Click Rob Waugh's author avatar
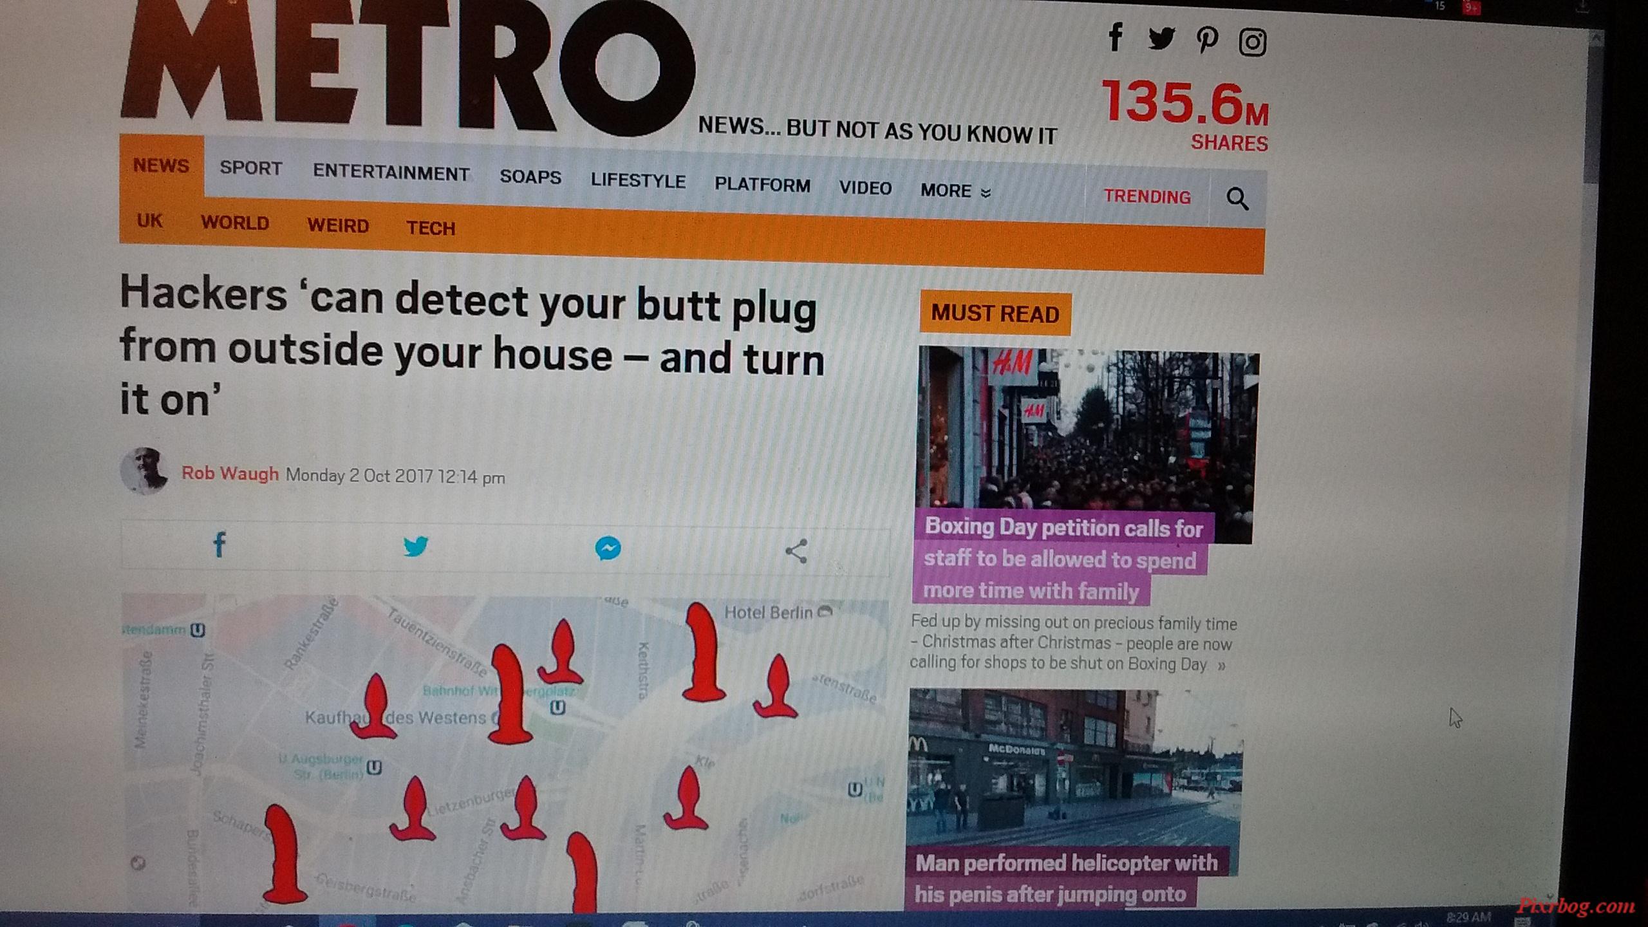1648x927 pixels. (x=144, y=471)
